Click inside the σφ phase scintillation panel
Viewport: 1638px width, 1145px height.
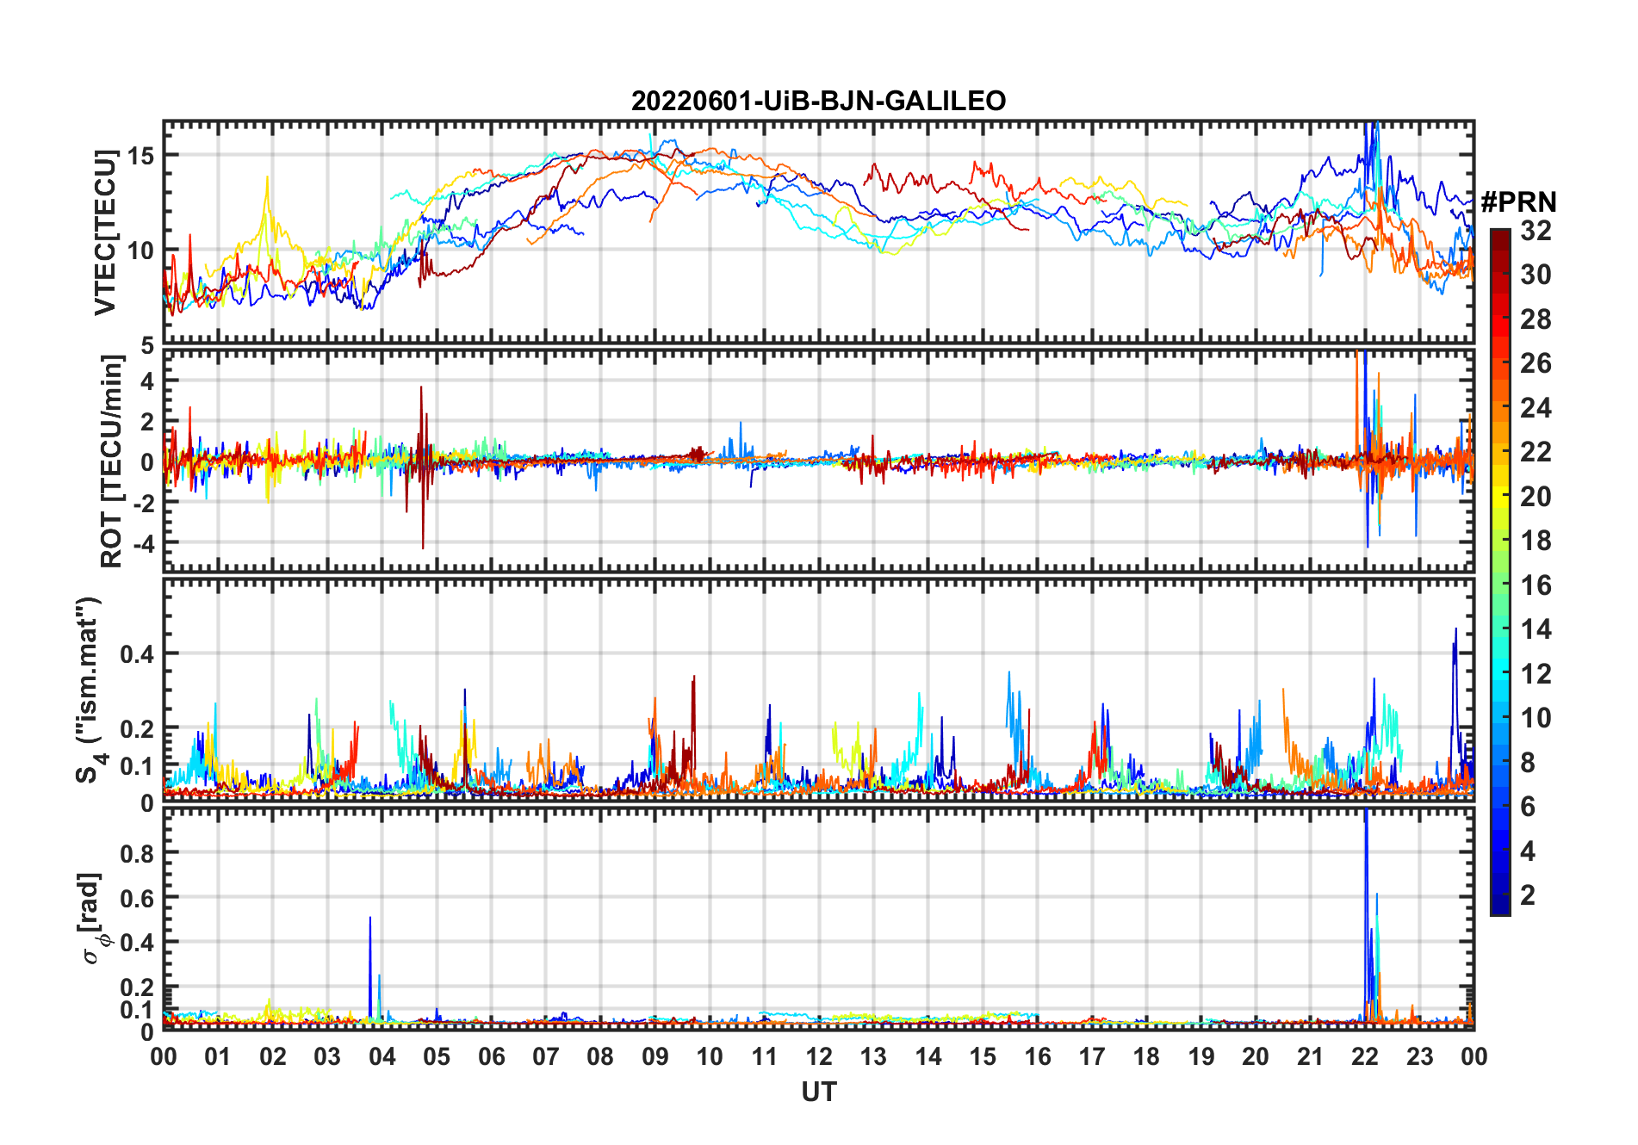click(818, 919)
